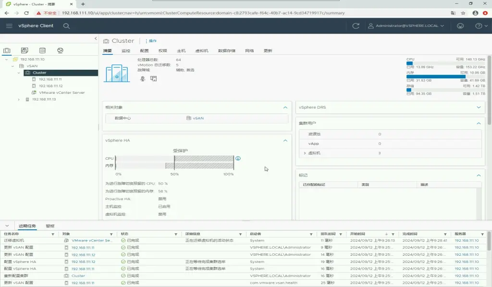Open the help menu dropdown
The height and width of the screenshot is (287, 492).
(481, 25)
